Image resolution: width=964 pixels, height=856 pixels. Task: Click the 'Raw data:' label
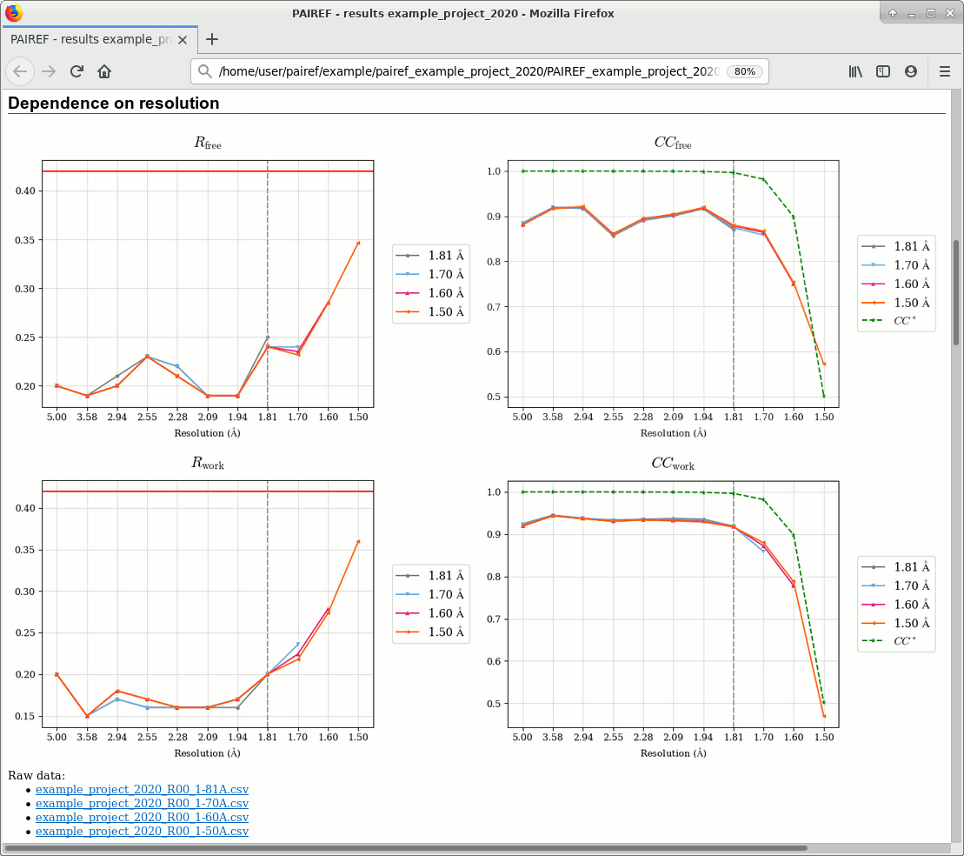(x=37, y=775)
